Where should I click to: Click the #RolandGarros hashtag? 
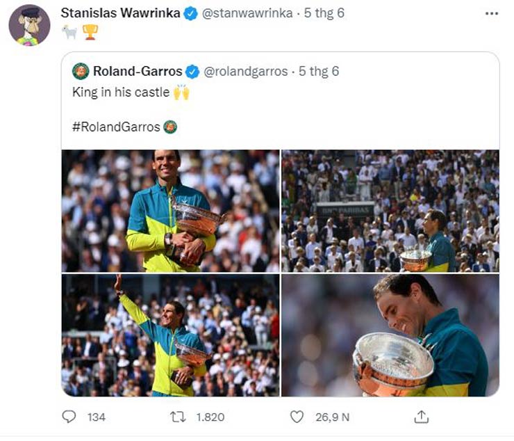click(x=116, y=127)
